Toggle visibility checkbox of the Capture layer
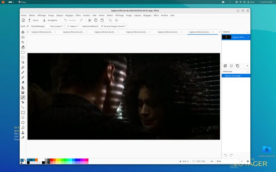This screenshot has width=276, height=172. click(248, 37)
